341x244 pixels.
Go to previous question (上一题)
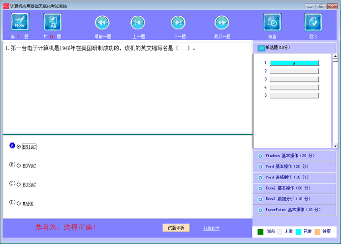coord(138,23)
